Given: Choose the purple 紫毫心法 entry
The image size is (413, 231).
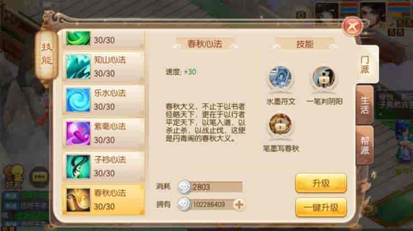Looking at the screenshot, I should 104,133.
